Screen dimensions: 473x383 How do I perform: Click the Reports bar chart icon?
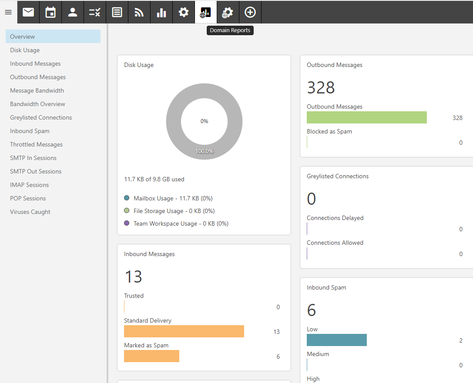161,12
